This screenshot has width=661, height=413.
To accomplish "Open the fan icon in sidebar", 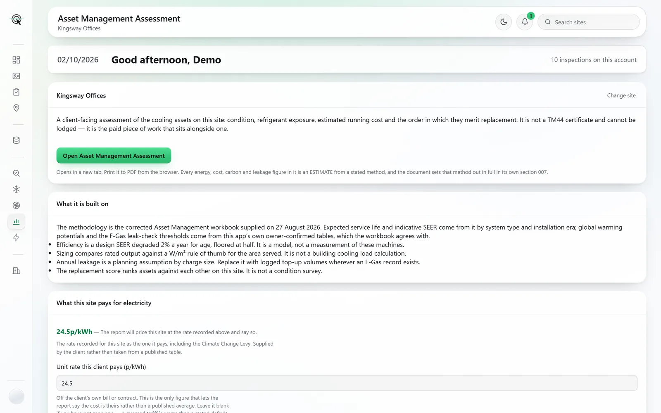I will pos(16,205).
